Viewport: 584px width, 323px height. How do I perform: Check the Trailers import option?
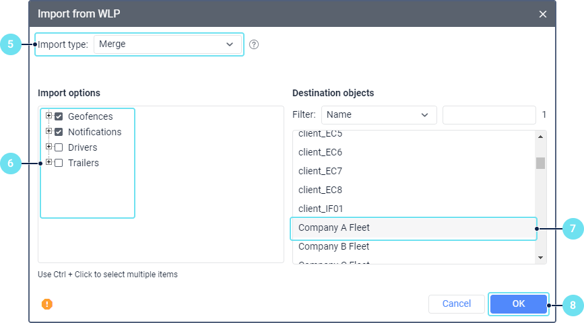[x=59, y=163]
